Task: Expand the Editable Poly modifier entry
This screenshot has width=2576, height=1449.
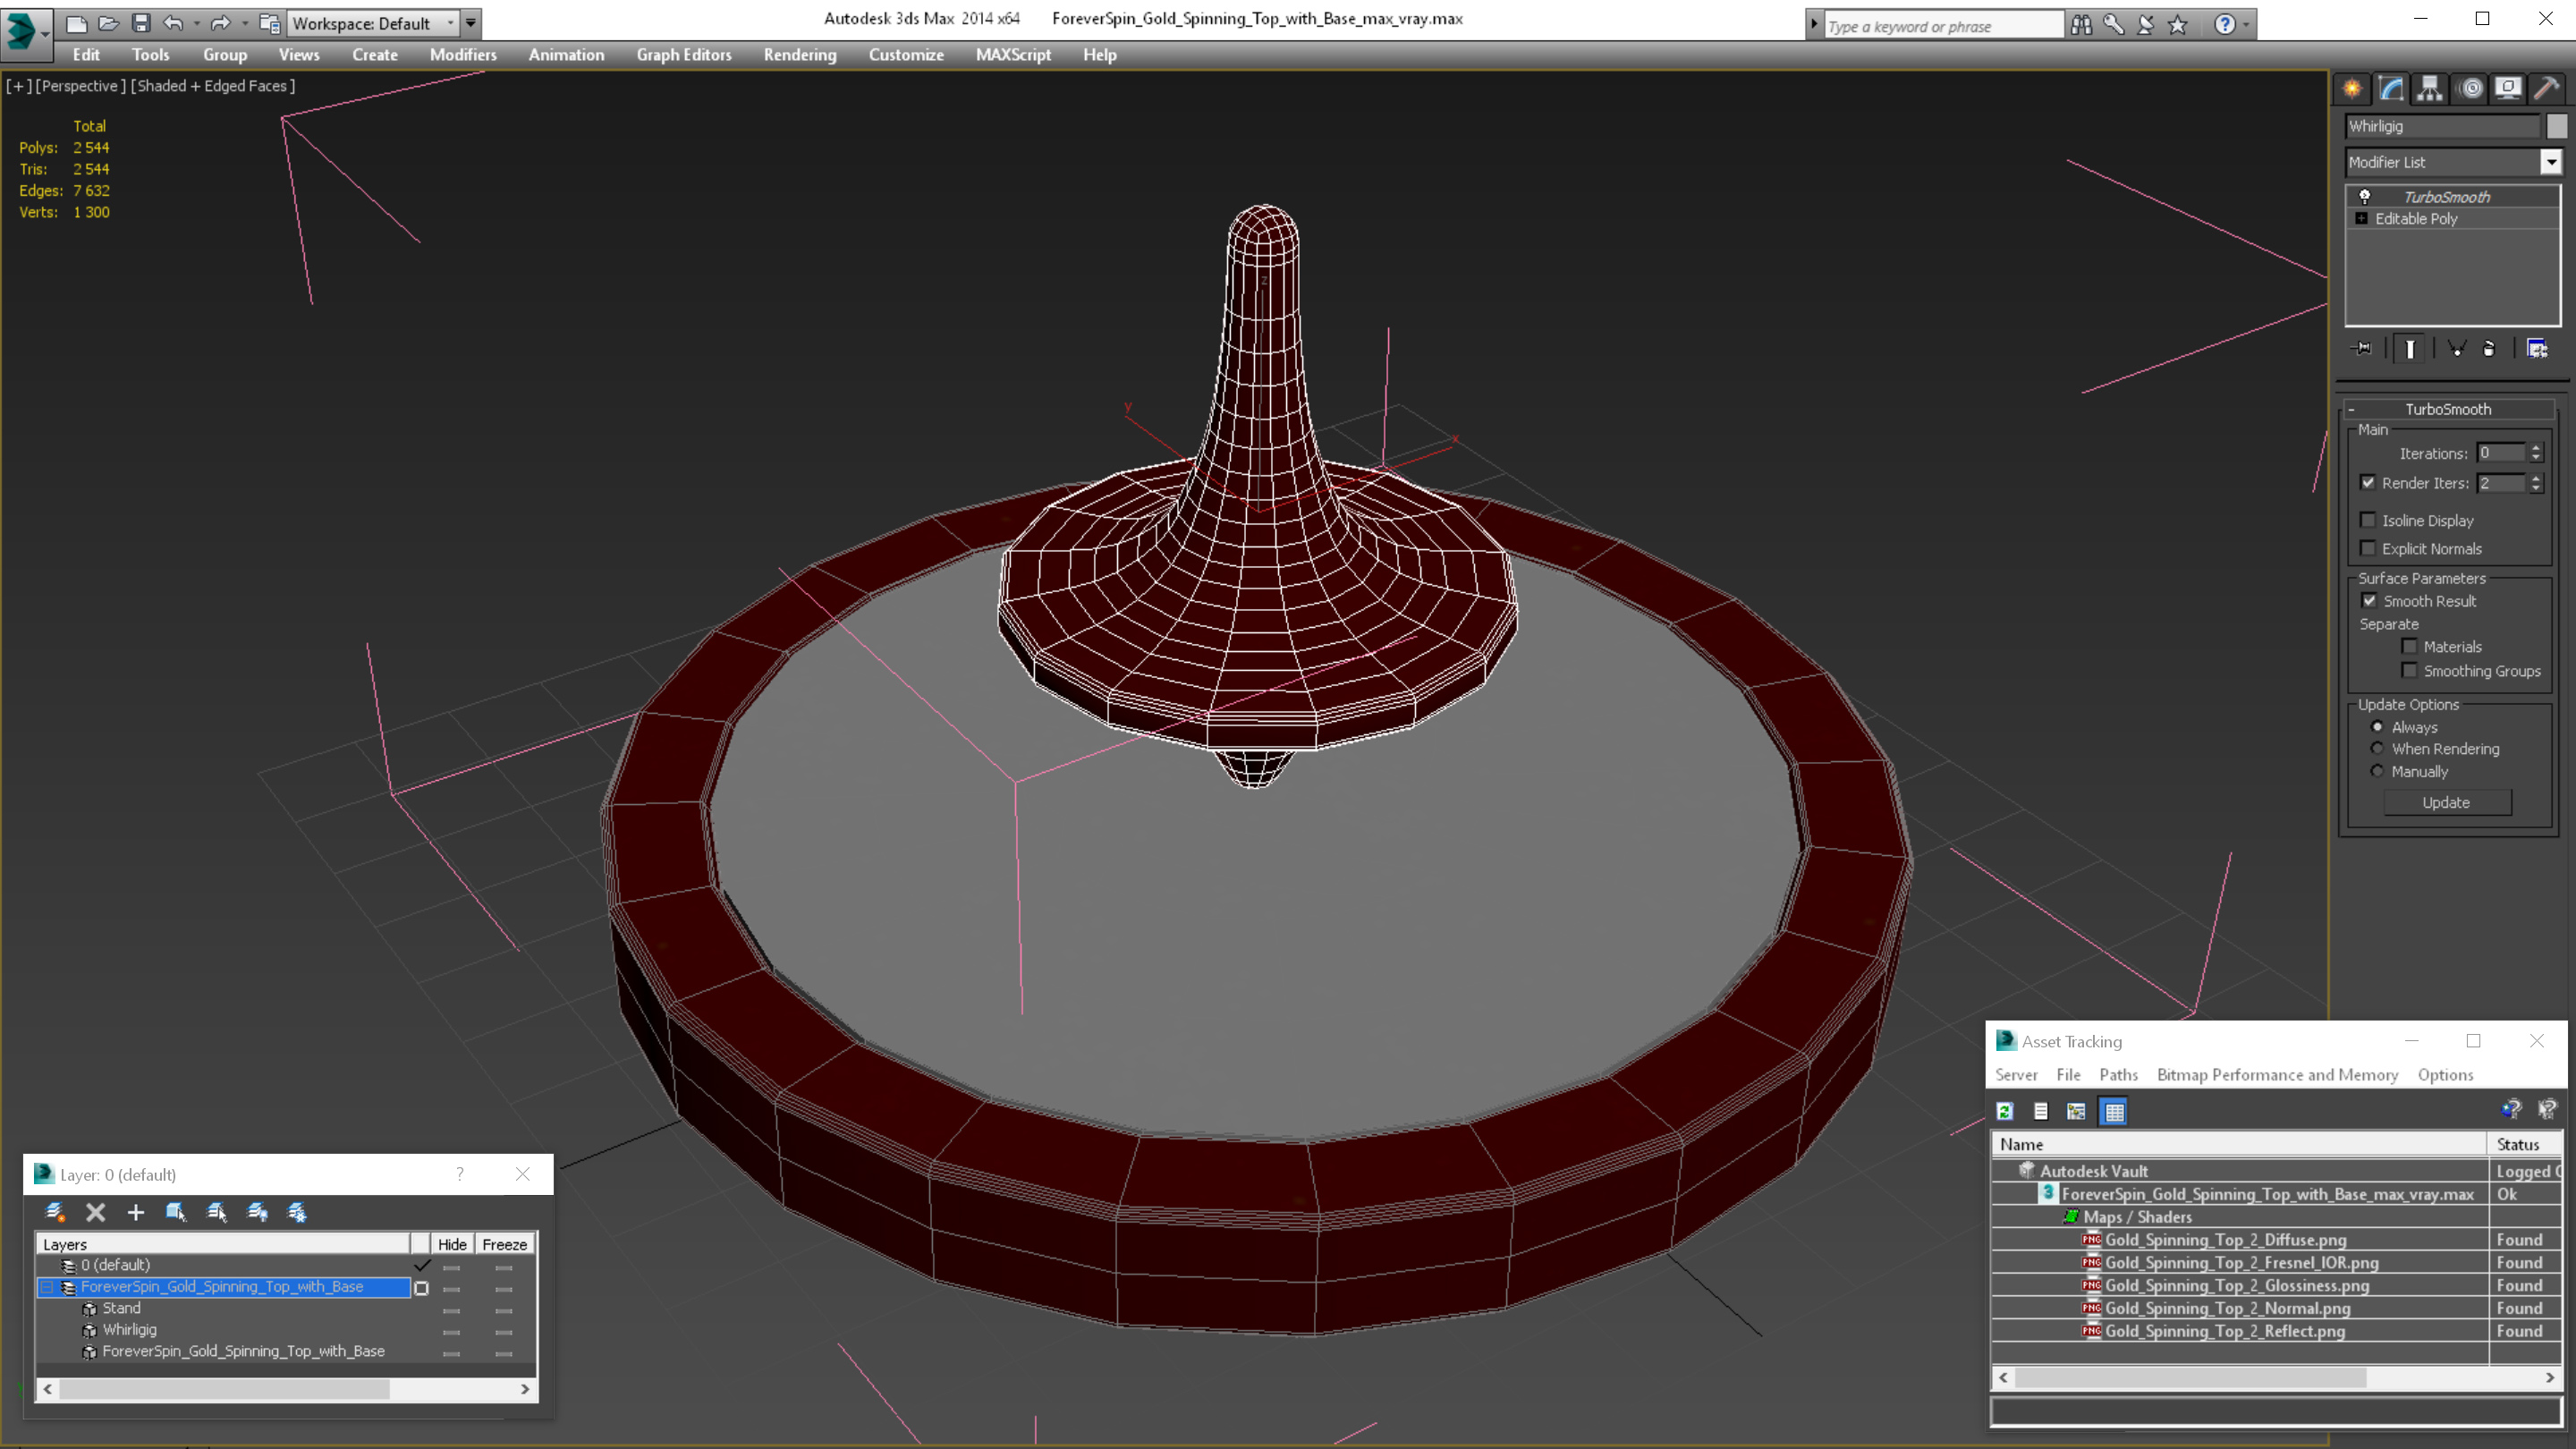Action: click(2362, 219)
